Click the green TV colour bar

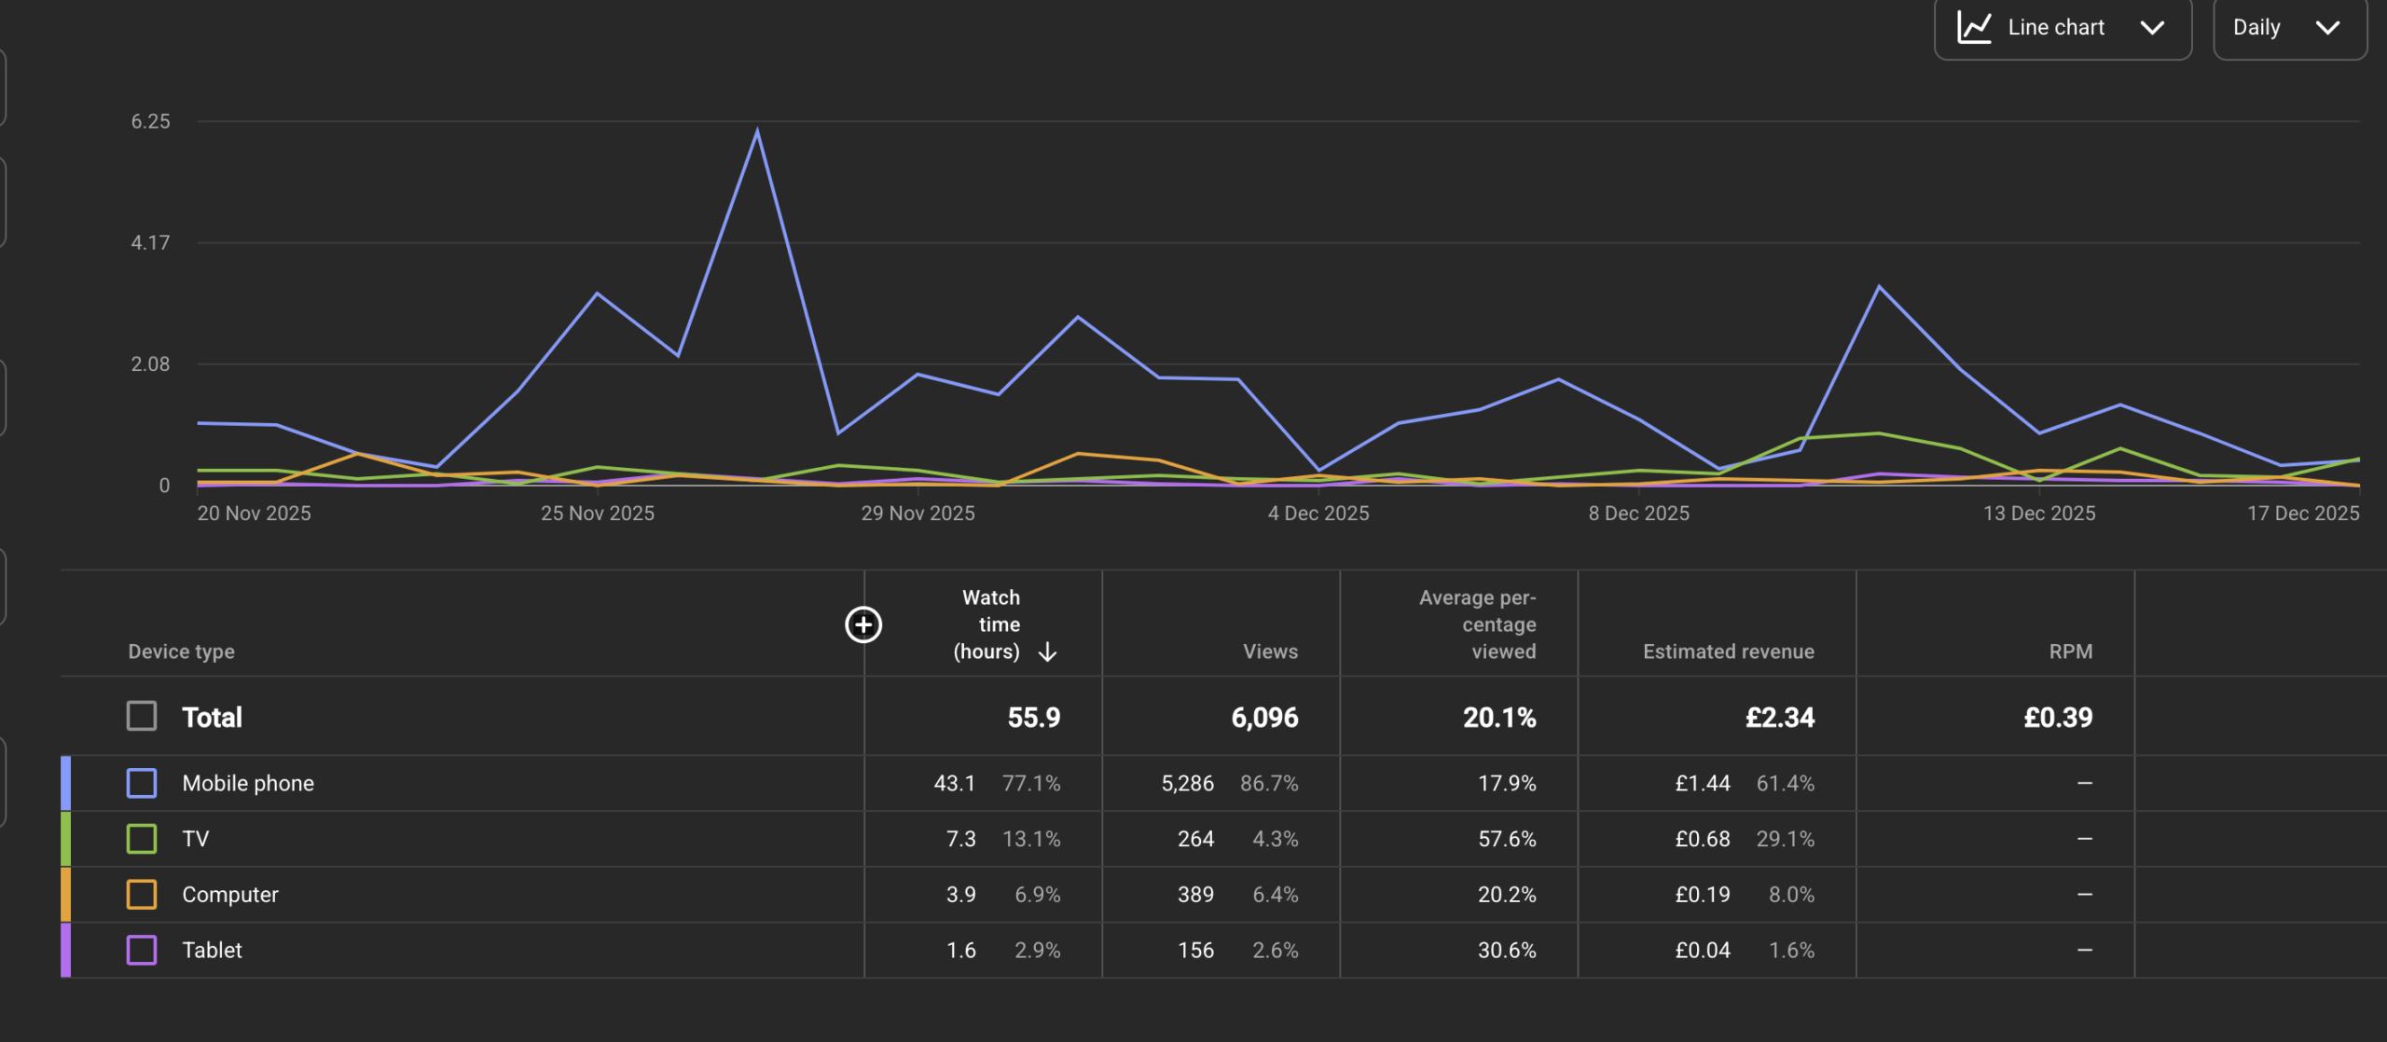tap(66, 839)
